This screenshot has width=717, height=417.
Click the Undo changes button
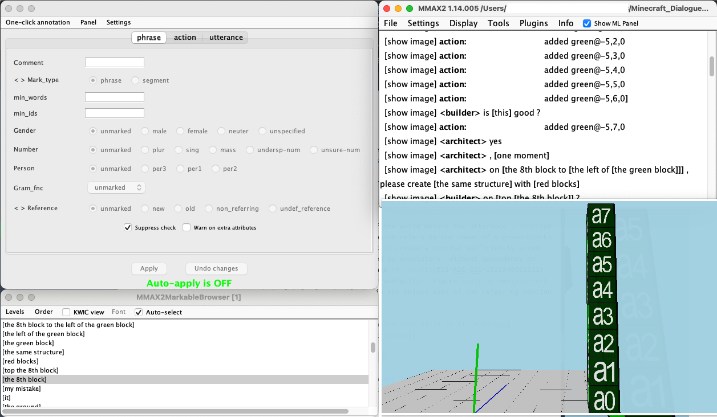coord(216,268)
